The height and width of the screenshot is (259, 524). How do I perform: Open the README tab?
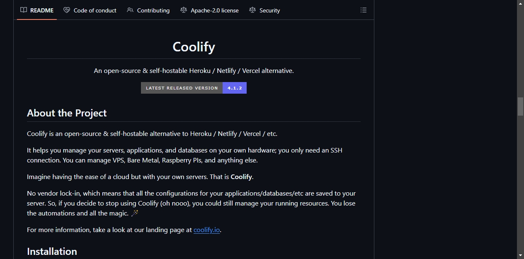point(37,10)
